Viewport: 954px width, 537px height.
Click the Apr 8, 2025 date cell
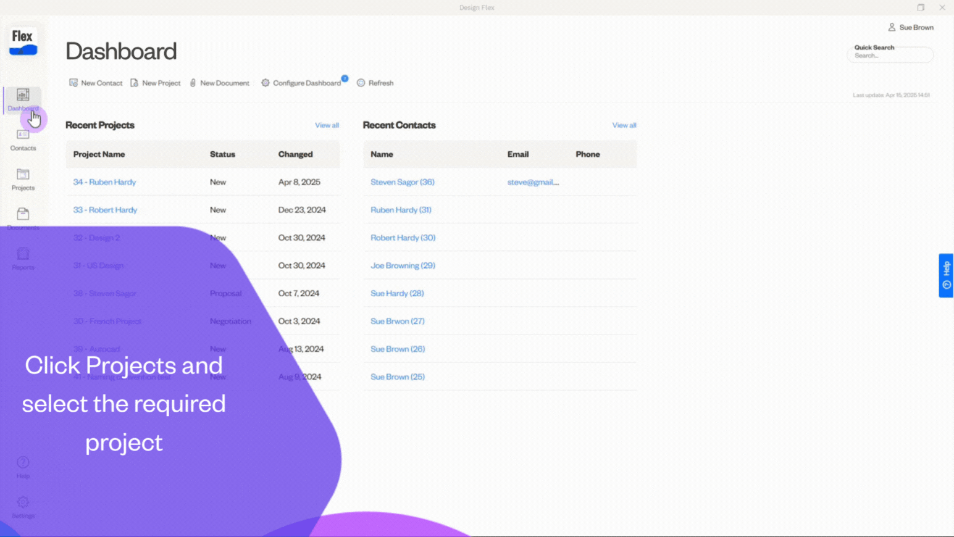tap(299, 182)
